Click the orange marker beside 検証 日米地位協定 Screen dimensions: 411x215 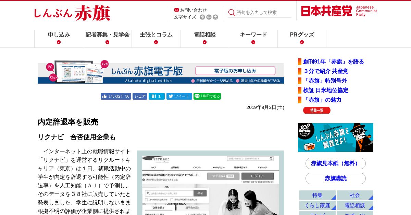pyautogui.click(x=300, y=90)
